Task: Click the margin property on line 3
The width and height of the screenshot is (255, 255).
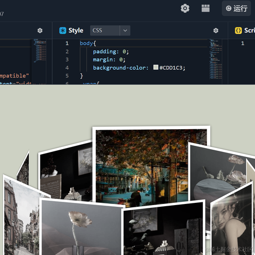Action: [x=103, y=60]
